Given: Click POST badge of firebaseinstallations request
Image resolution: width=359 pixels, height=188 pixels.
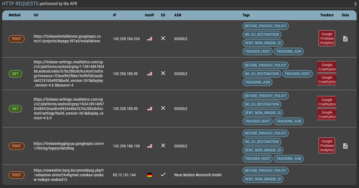Looking at the screenshot, I should pyautogui.click(x=17, y=39).
